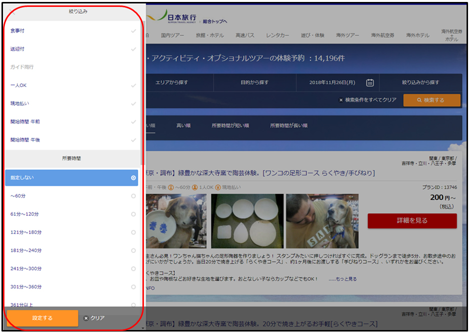Click the X icon beside 検索条件をすべてクリア
This screenshot has width=470, height=334.
[341, 100]
